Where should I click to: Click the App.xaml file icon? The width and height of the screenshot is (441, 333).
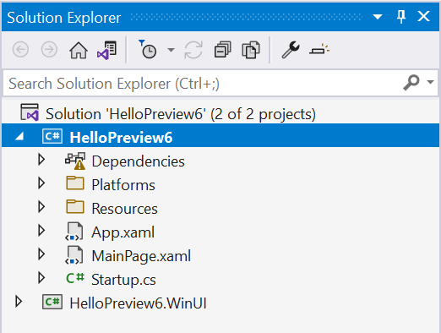(74, 232)
